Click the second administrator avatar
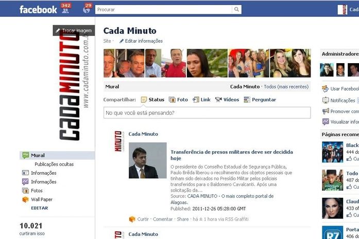This screenshot has width=359, height=239. click(x=340, y=70)
